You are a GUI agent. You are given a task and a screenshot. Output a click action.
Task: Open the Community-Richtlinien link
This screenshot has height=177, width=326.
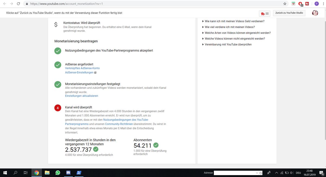[119, 124]
